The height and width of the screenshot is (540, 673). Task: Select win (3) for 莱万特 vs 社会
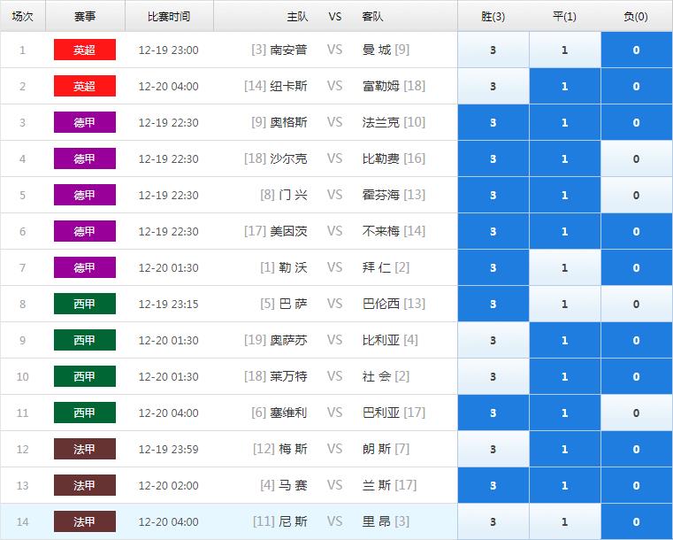(493, 377)
